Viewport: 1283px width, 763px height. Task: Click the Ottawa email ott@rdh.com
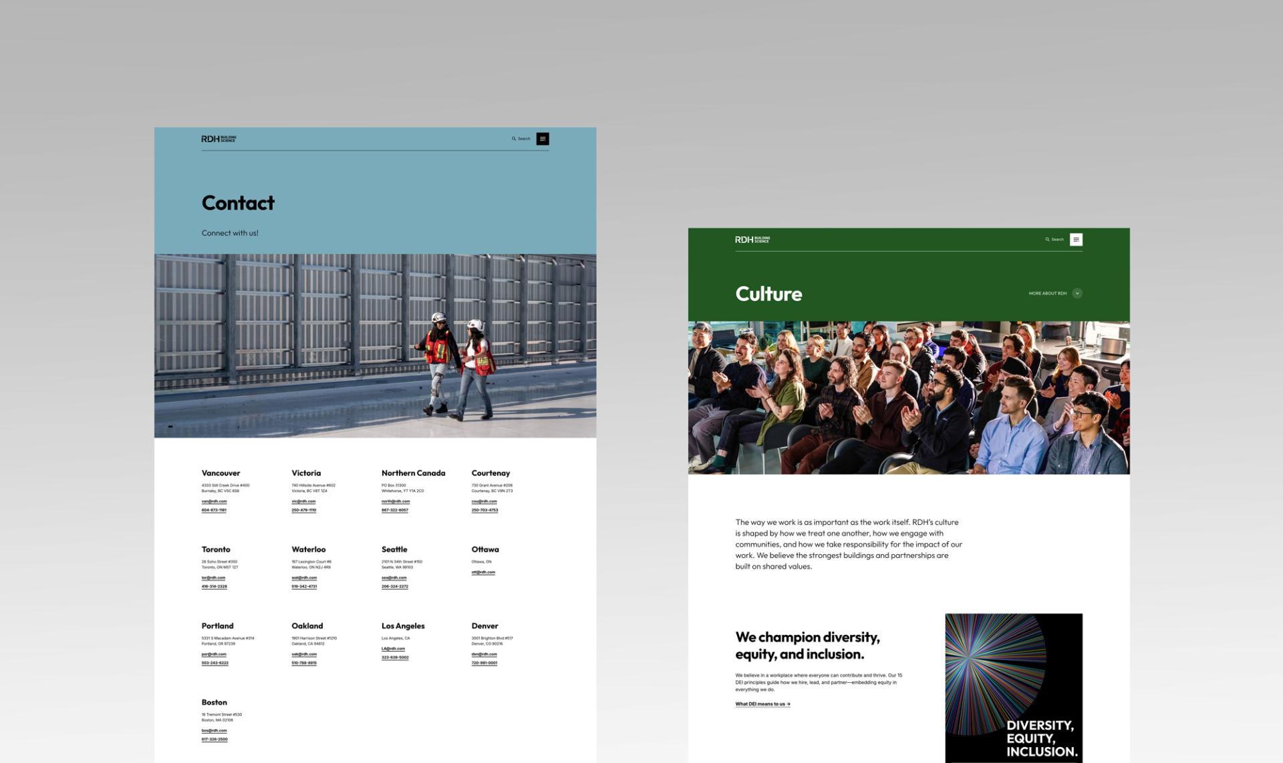[x=483, y=572]
